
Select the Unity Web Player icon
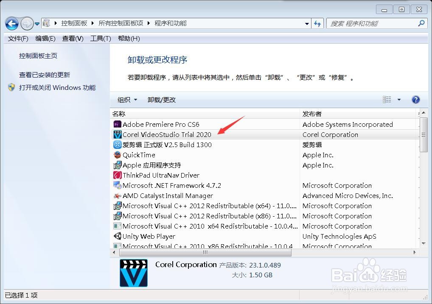pyautogui.click(x=118, y=236)
